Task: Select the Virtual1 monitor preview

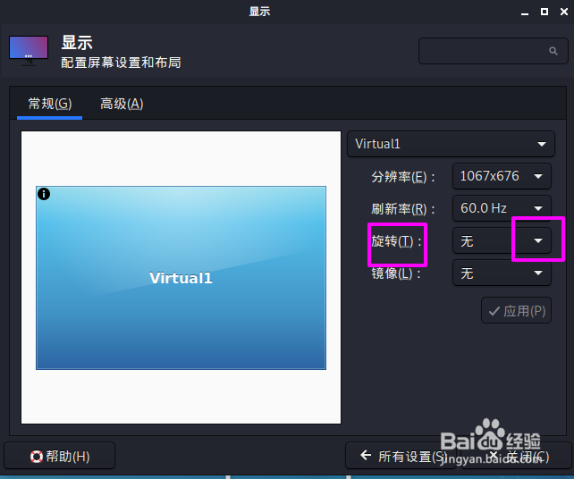Action: pyautogui.click(x=181, y=278)
